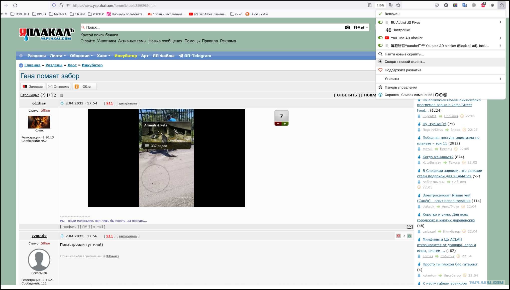Toggle the Chinese-titled Youtube AD blocker script
Viewport: 510px width, 290px height.
[x=380, y=46]
